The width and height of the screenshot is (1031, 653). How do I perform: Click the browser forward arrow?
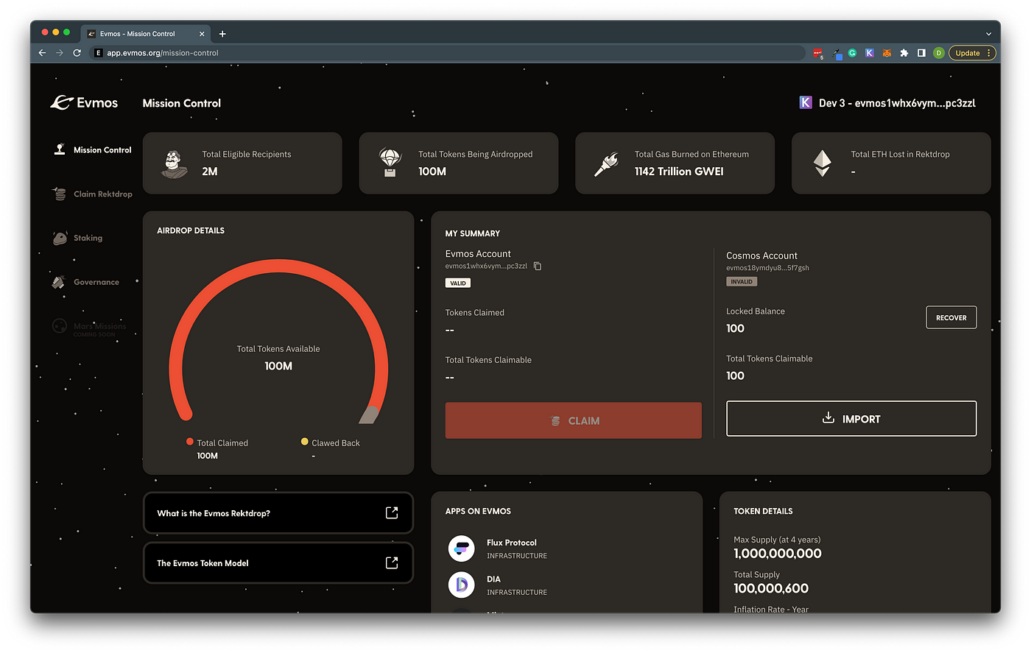pos(60,53)
